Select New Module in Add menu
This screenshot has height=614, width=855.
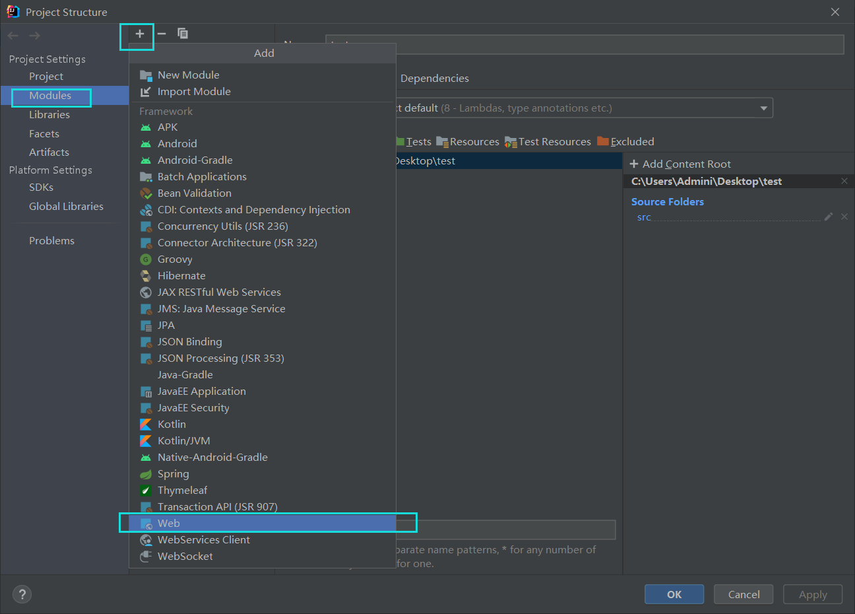(263, 75)
